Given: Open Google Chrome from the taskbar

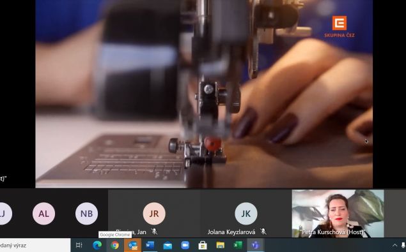Looking at the screenshot, I should click(114, 245).
